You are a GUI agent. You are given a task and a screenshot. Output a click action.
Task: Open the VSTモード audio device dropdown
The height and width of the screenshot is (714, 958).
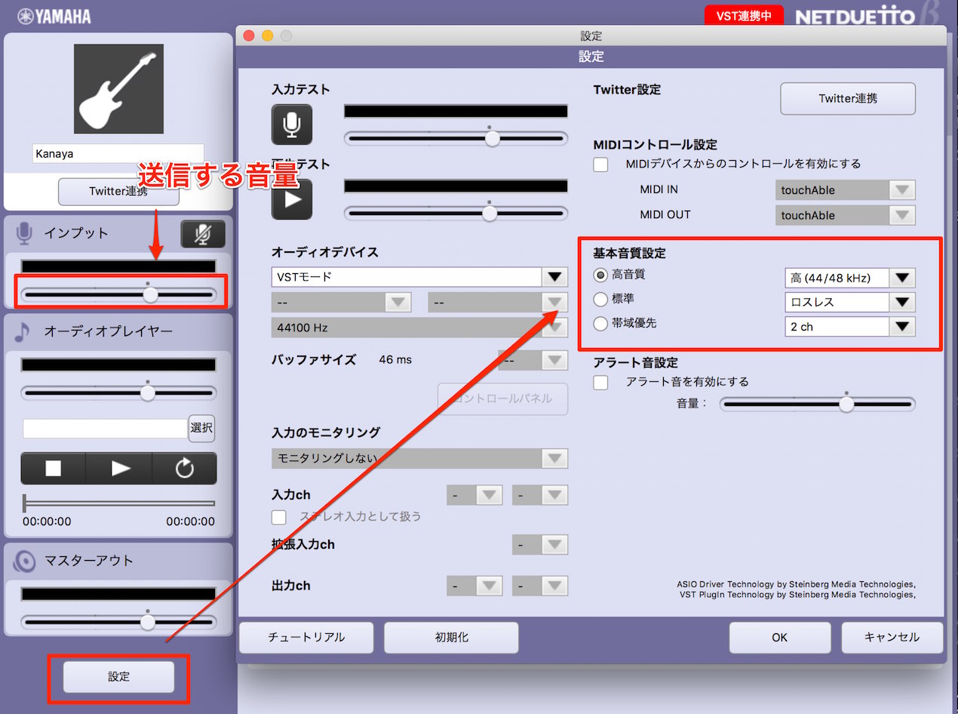point(419,277)
